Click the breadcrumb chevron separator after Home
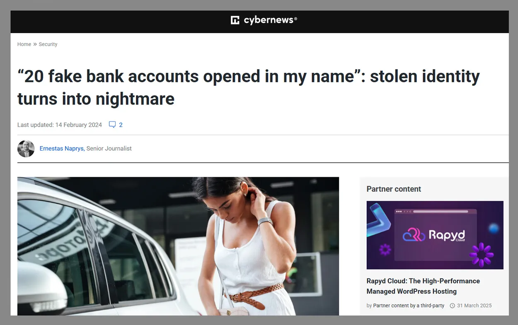The image size is (518, 325). [x=35, y=44]
